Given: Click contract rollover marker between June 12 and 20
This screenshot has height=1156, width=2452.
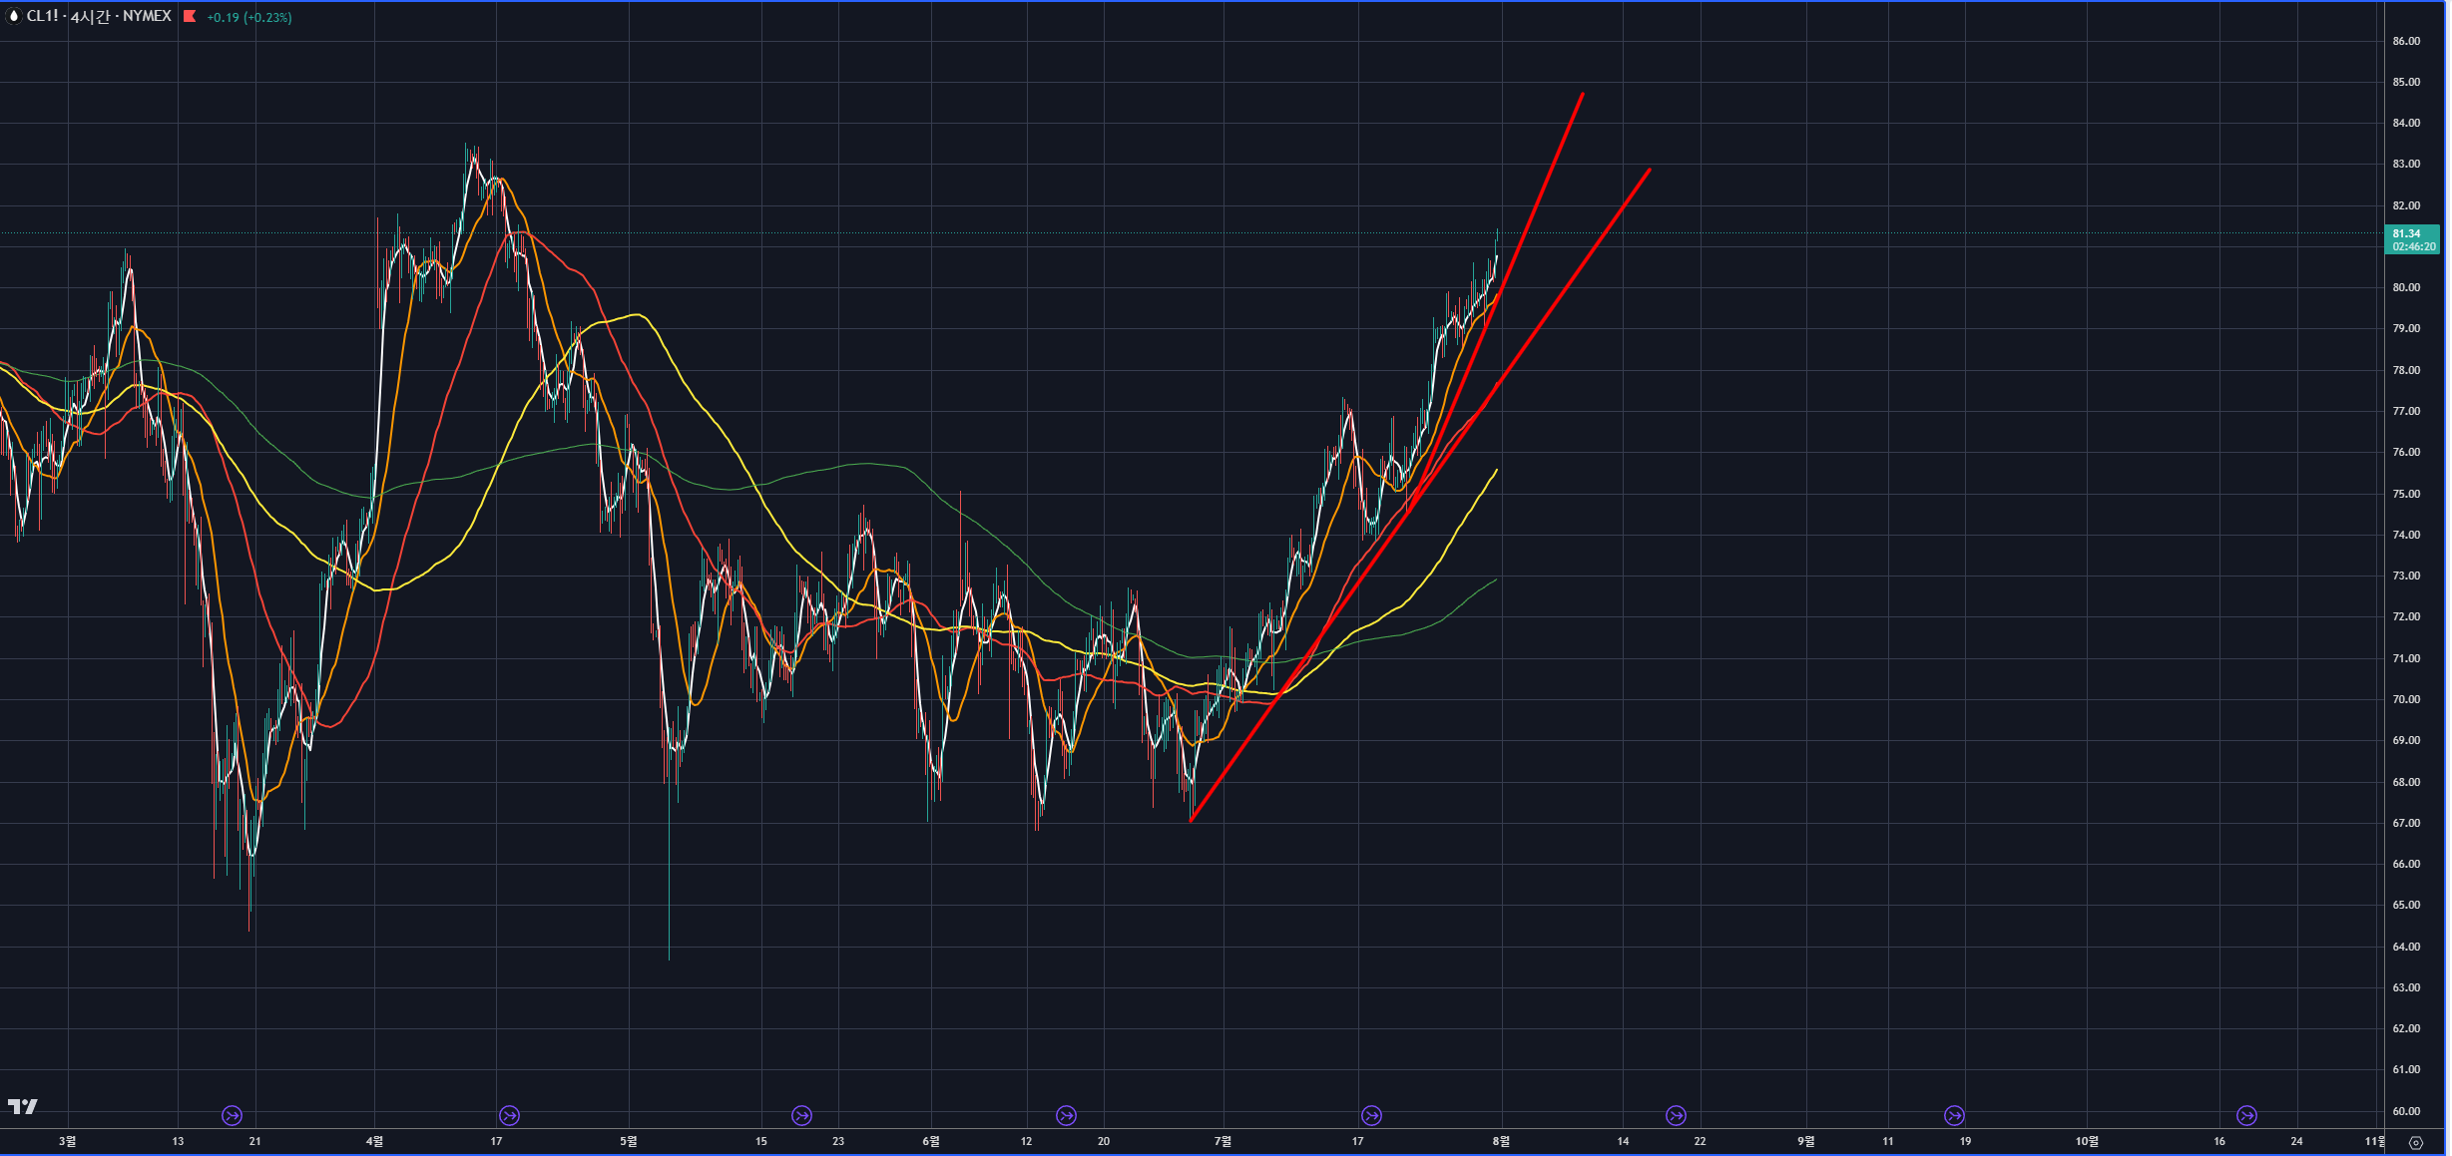Looking at the screenshot, I should [1066, 1115].
